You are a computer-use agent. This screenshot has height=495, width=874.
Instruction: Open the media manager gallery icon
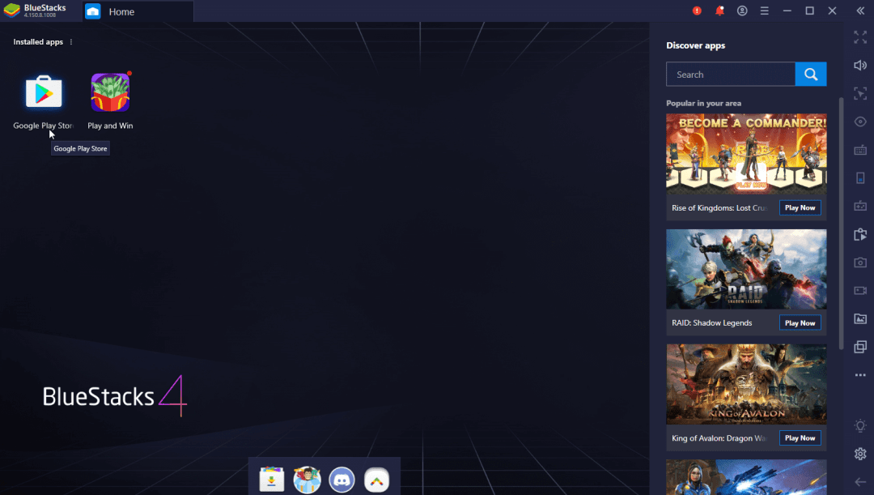[860, 318]
